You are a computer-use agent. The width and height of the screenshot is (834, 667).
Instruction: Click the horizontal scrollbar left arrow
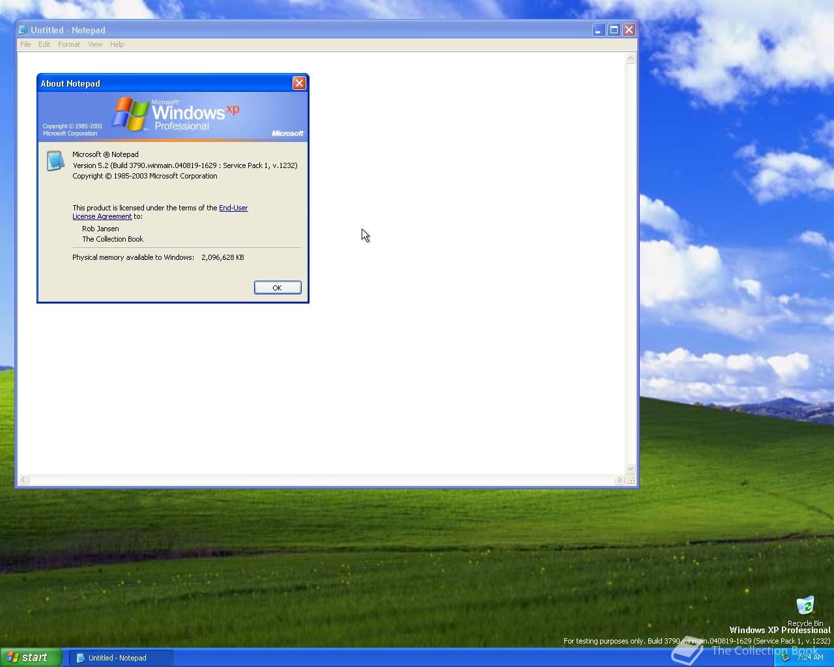(23, 480)
